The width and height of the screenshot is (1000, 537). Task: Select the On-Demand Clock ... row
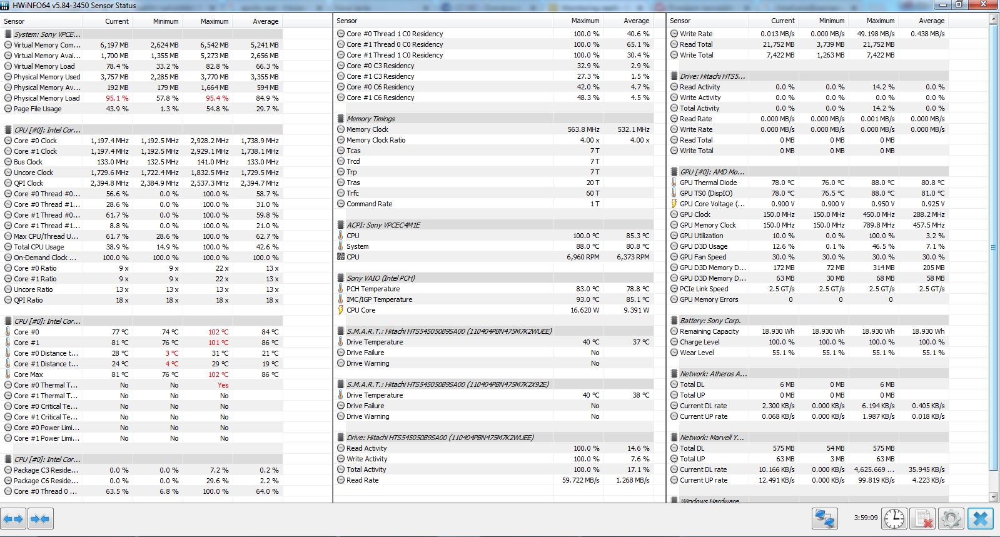[x=142, y=258]
